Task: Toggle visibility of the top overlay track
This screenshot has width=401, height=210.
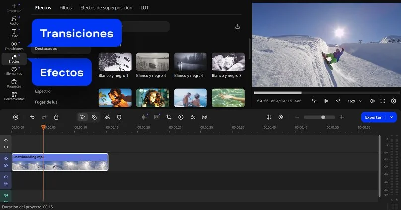Action: [x=6, y=140]
